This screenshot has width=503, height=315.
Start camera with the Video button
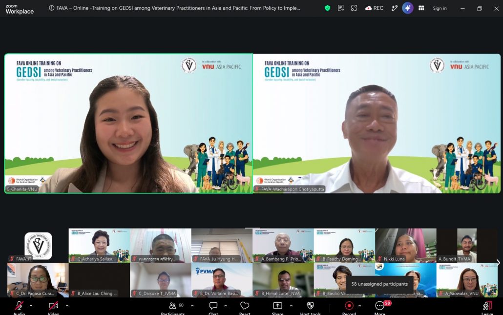point(53,307)
